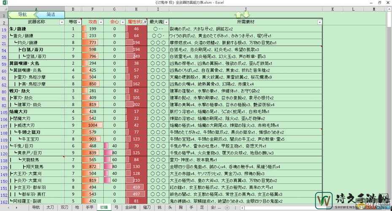Select the attribute value 497 cell
The image size is (392, 211).
click(x=136, y=194)
